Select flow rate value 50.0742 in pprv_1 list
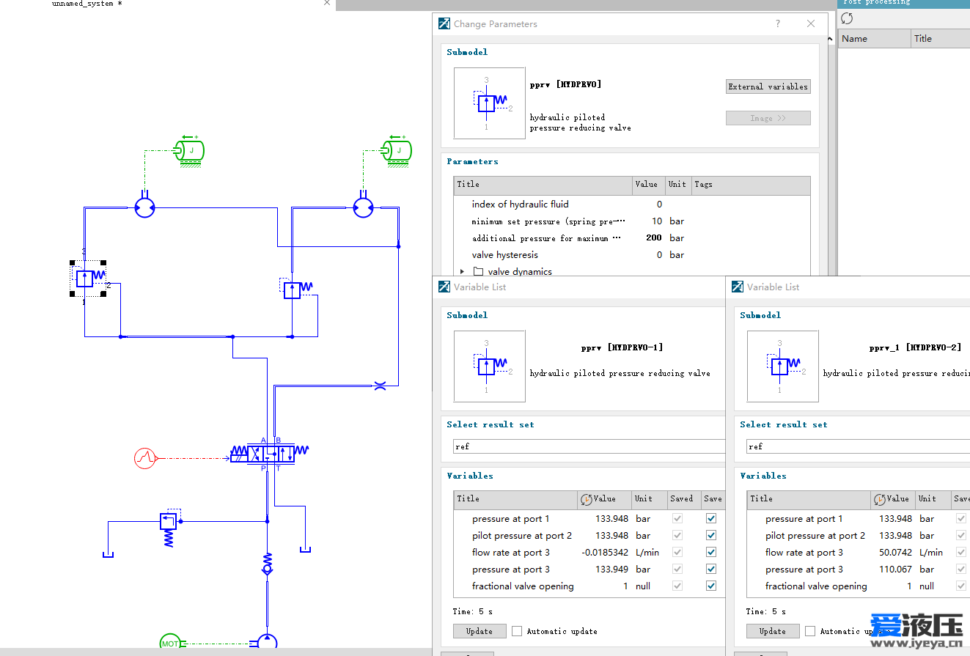 point(896,553)
